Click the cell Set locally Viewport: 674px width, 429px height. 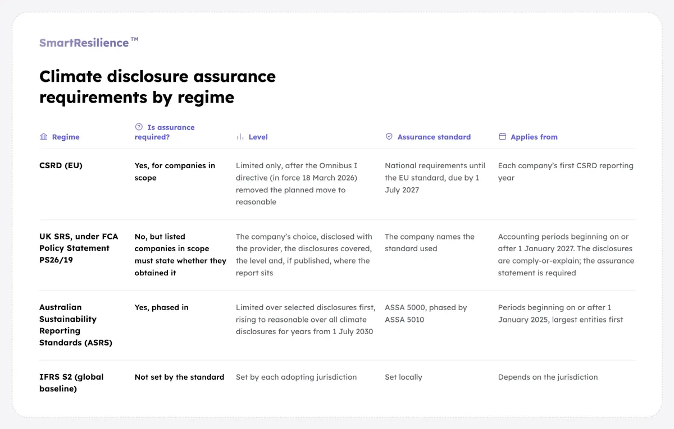[x=403, y=377]
